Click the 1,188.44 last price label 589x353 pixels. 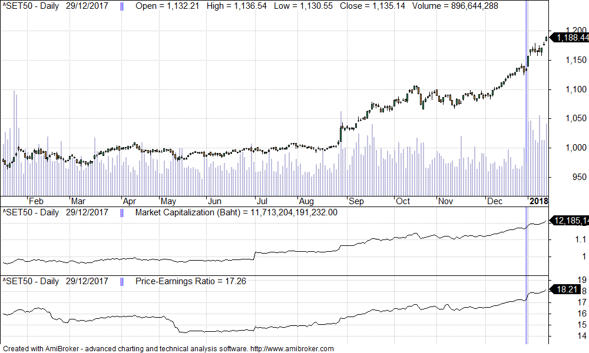[570, 38]
